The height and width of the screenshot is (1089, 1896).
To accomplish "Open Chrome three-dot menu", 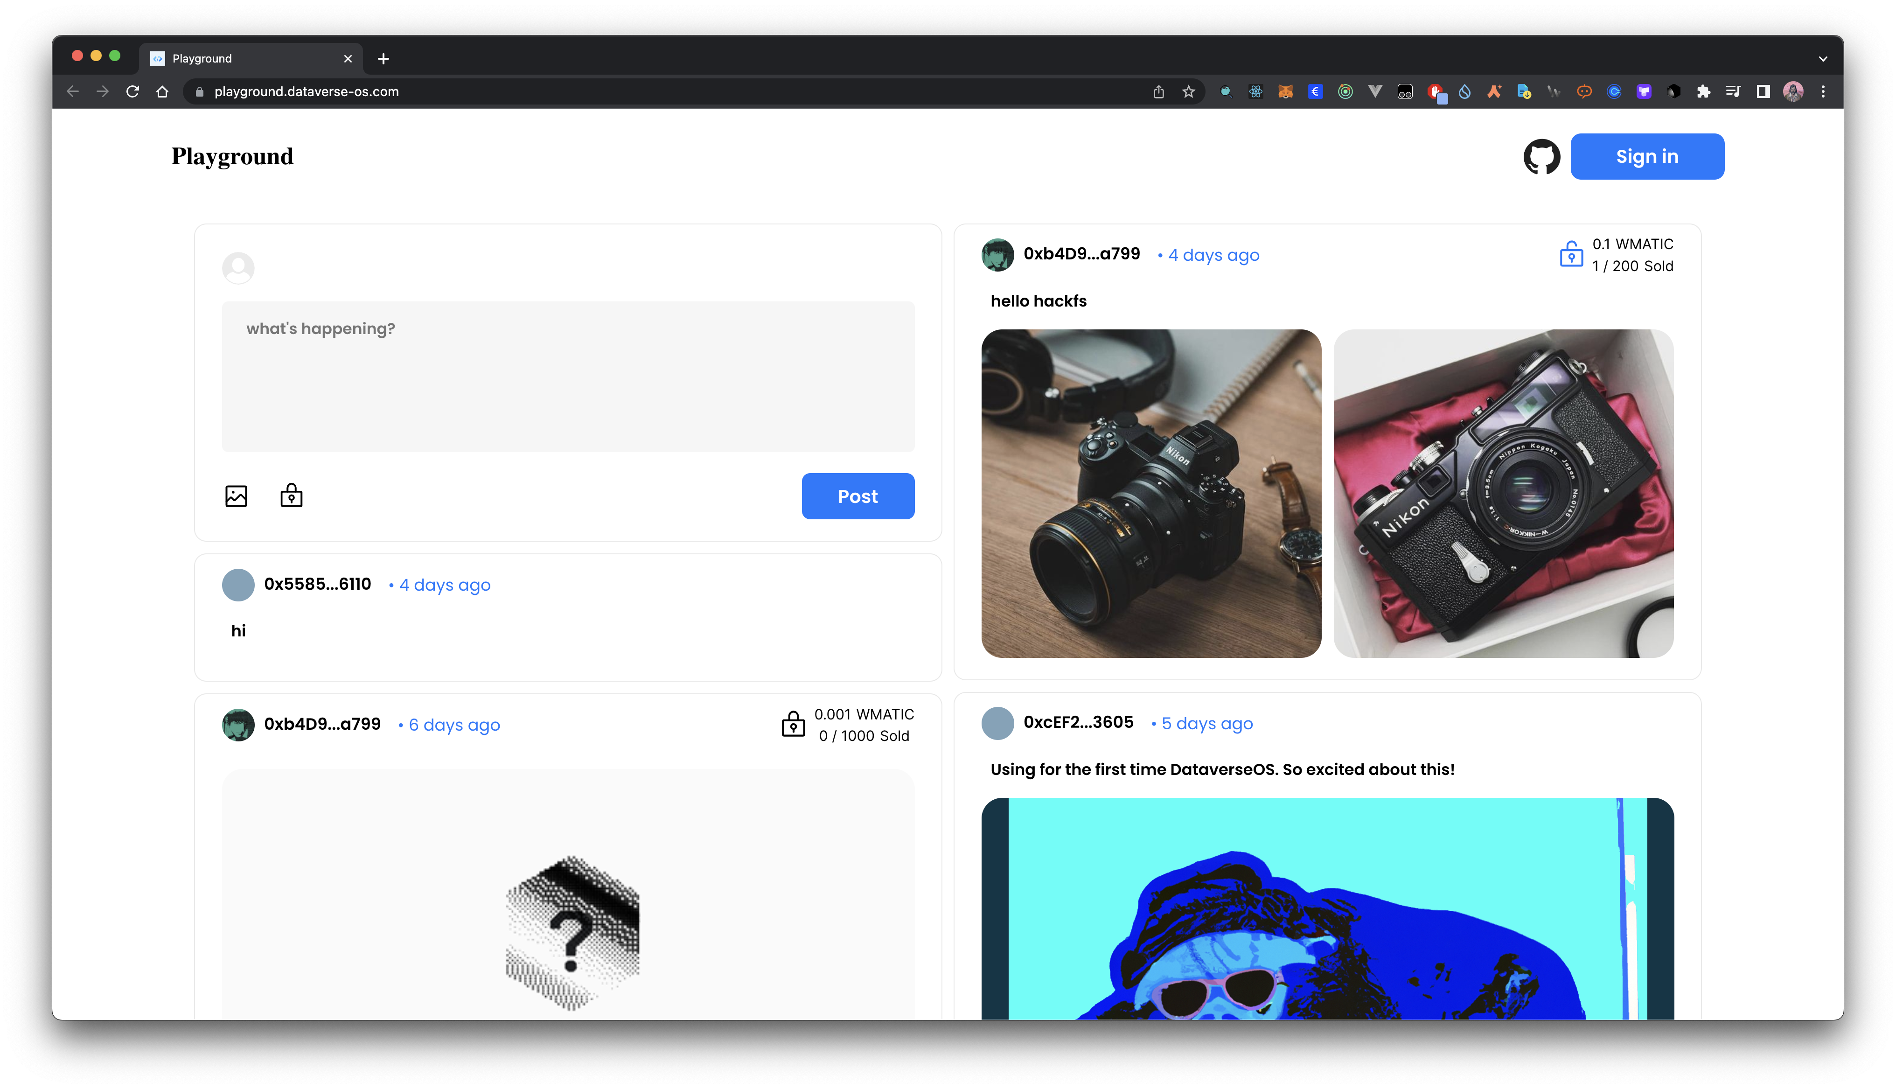I will tap(1824, 91).
